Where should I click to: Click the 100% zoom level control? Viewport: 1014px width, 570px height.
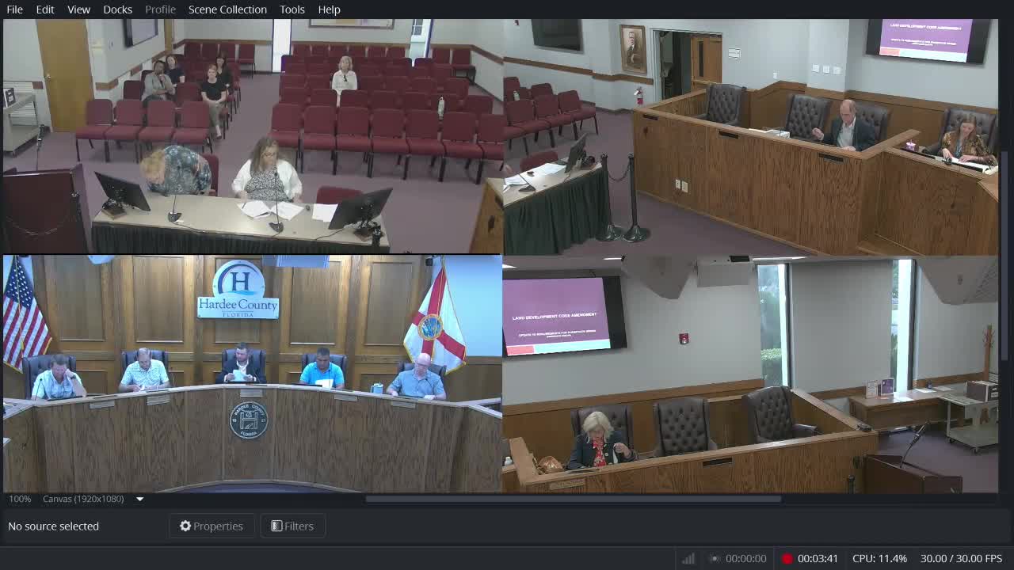(x=18, y=499)
